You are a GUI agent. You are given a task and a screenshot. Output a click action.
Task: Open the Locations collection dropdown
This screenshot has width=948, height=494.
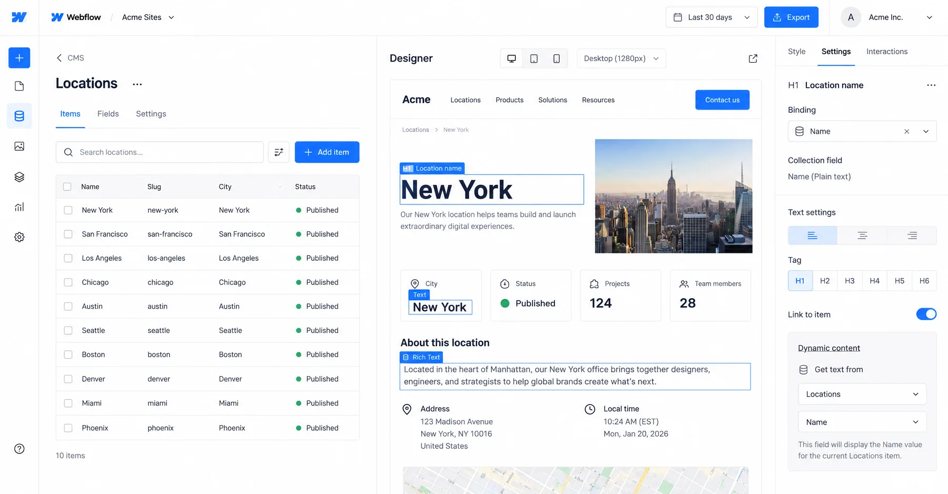pos(862,394)
